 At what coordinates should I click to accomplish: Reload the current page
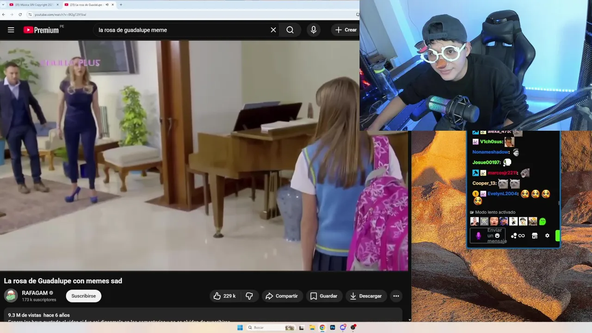20,14
